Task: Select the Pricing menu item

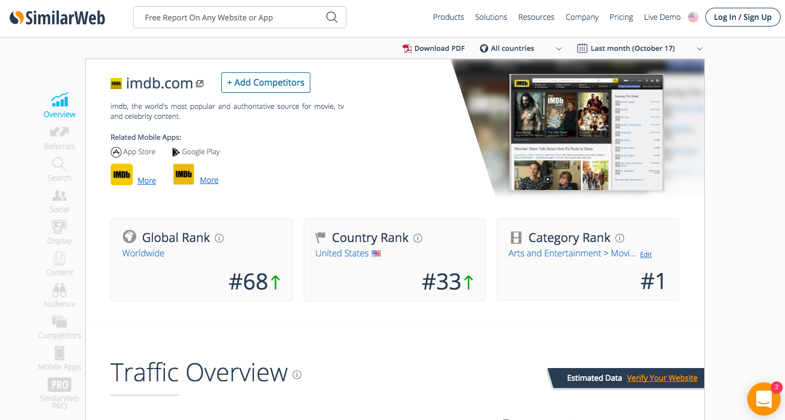Action: click(x=621, y=17)
